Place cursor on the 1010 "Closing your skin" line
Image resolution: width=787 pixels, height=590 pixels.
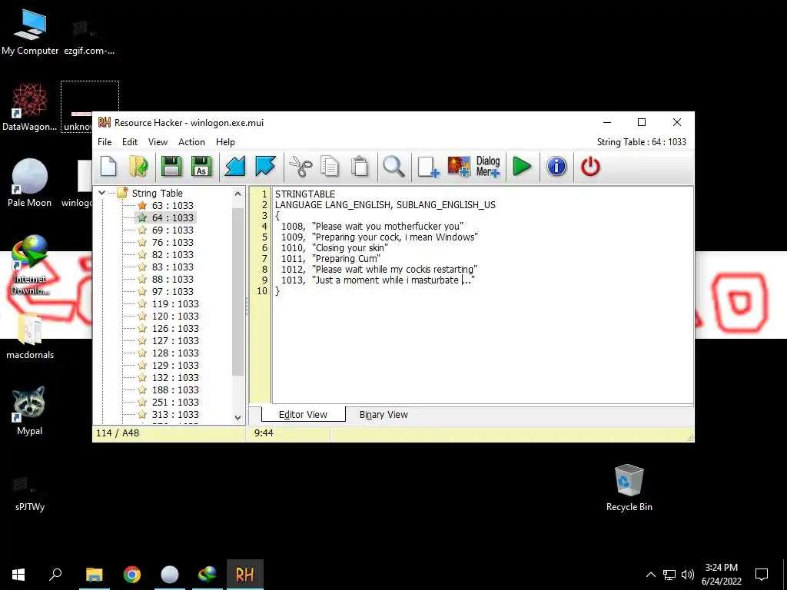pos(334,248)
